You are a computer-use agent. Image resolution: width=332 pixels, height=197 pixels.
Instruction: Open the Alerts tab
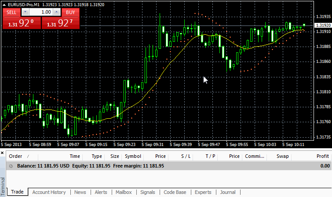pos(101,192)
